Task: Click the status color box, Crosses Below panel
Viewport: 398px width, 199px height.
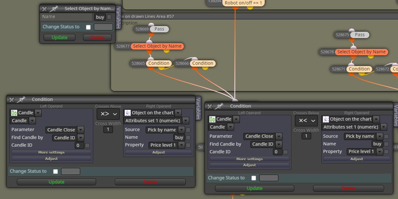Action: (x=269, y=178)
